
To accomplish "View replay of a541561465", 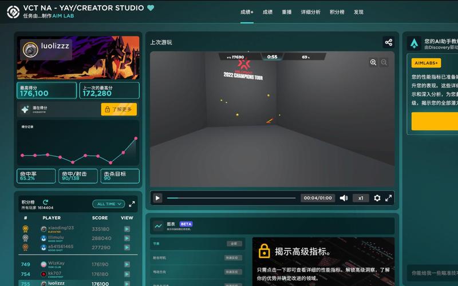I will [127, 248].
